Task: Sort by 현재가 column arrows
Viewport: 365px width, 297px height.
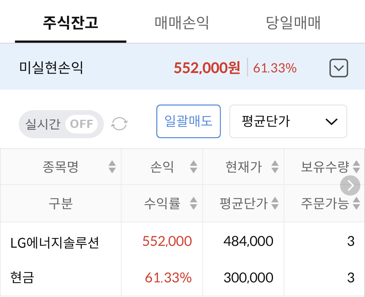Action: pos(275,167)
